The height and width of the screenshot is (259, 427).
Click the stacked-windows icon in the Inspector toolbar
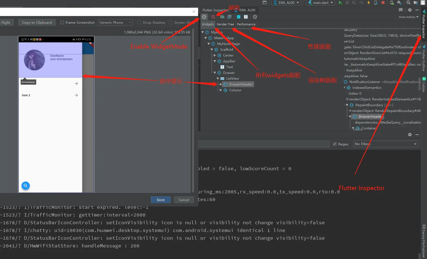click(229, 17)
